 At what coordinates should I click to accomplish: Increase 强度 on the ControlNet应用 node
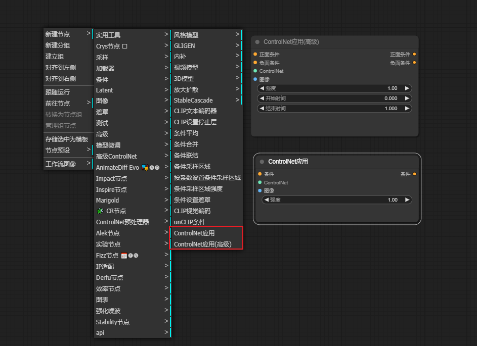407,200
